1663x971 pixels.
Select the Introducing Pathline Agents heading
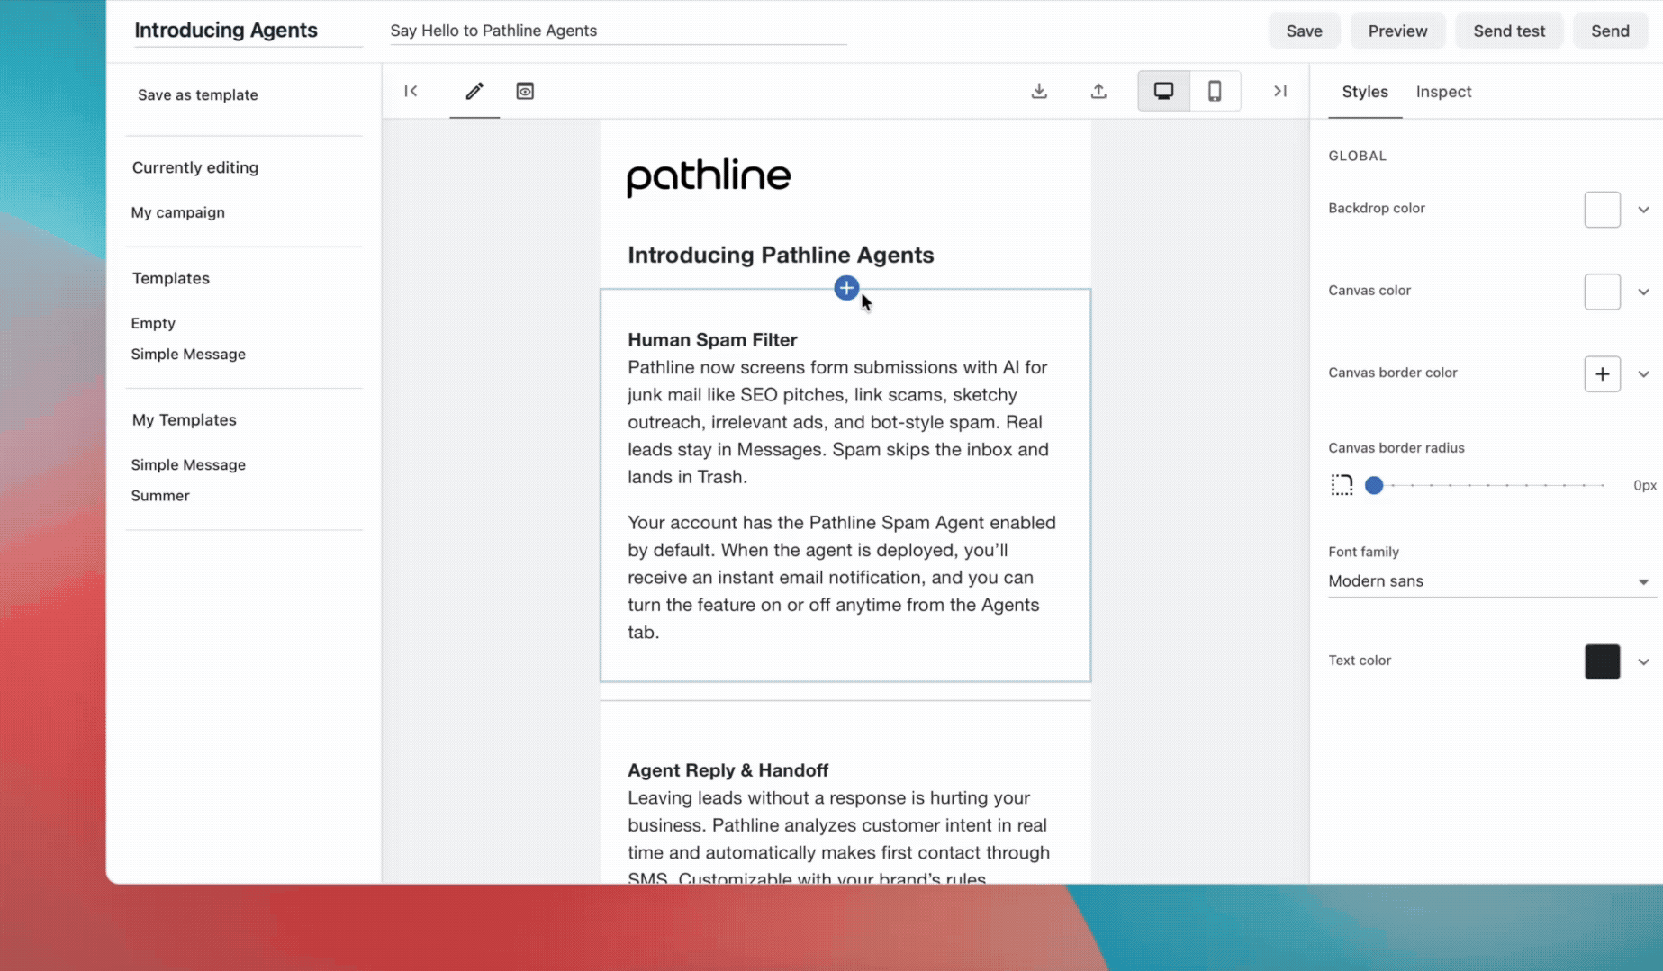tap(781, 255)
